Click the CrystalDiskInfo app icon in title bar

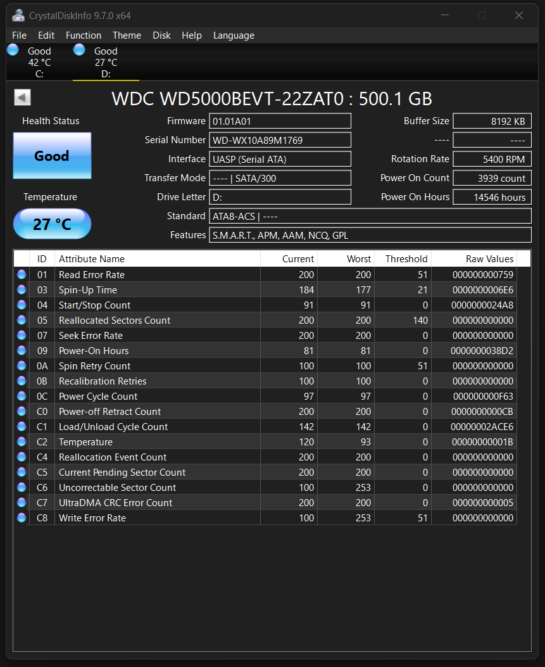coord(18,15)
